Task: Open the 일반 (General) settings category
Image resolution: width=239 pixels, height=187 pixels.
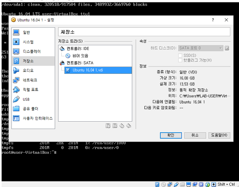Action: pos(33,32)
